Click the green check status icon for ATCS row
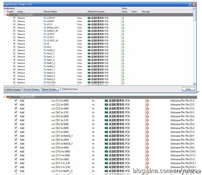Viewport: 202px width, 175px height. 123,25
